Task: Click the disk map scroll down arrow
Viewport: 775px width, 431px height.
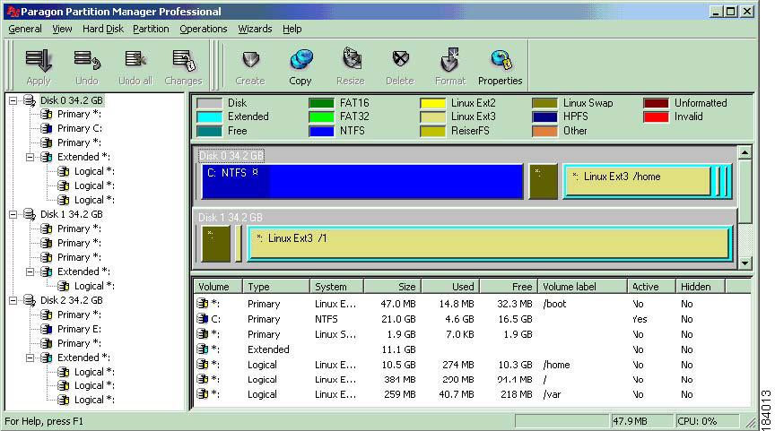Action: (x=745, y=263)
